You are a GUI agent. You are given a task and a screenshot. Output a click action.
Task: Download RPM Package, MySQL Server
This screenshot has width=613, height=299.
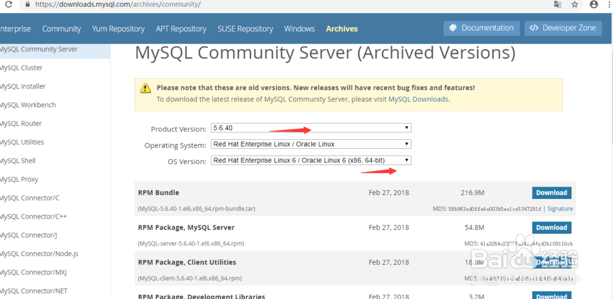[x=551, y=227]
